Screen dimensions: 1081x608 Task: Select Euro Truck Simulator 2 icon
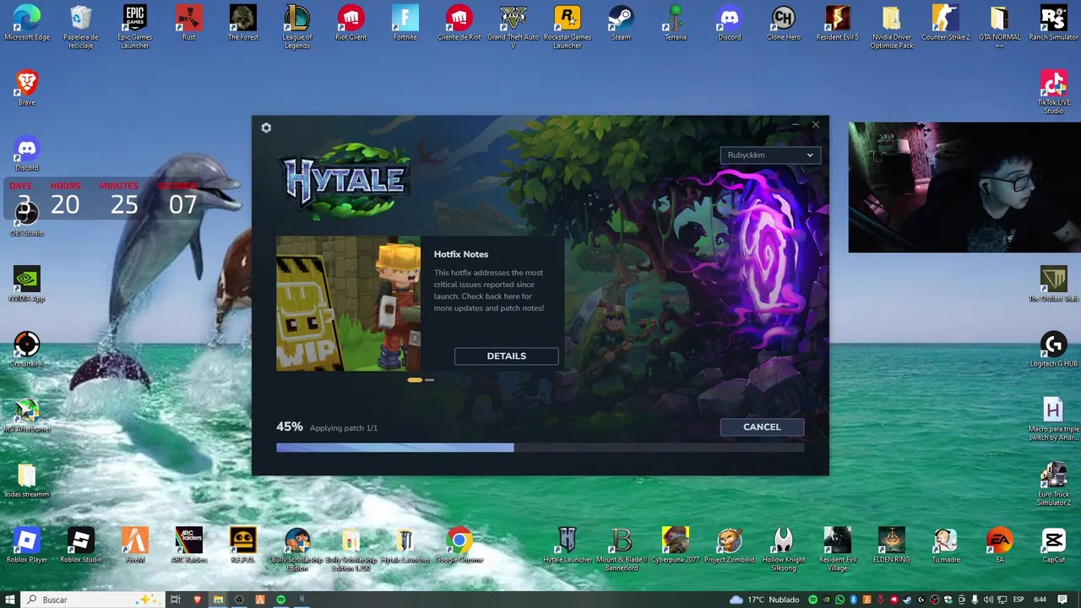click(1053, 484)
